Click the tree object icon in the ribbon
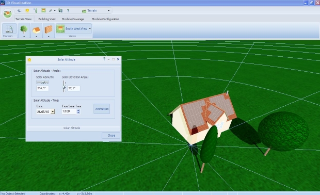This screenshot has width=320, height=195. [x=24, y=29]
